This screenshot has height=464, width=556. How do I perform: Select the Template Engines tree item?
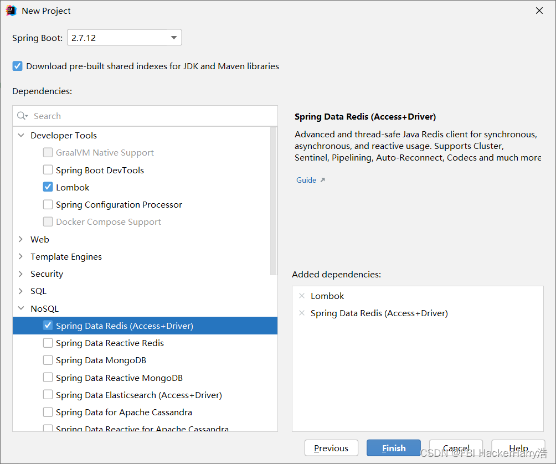click(x=66, y=256)
